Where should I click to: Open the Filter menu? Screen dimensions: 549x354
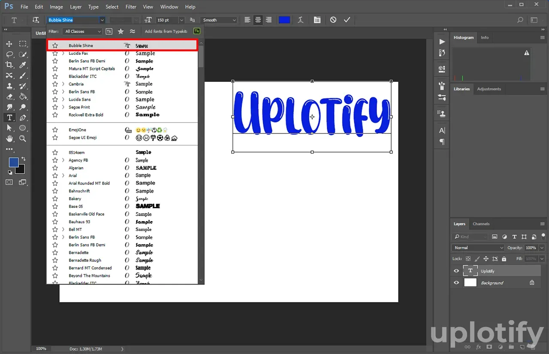click(131, 7)
